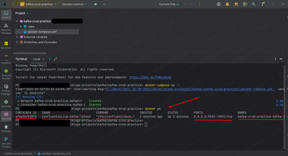This screenshot has height=156, width=288.
Task: Click the 'docker ps' command text
Action: [x=153, y=109]
